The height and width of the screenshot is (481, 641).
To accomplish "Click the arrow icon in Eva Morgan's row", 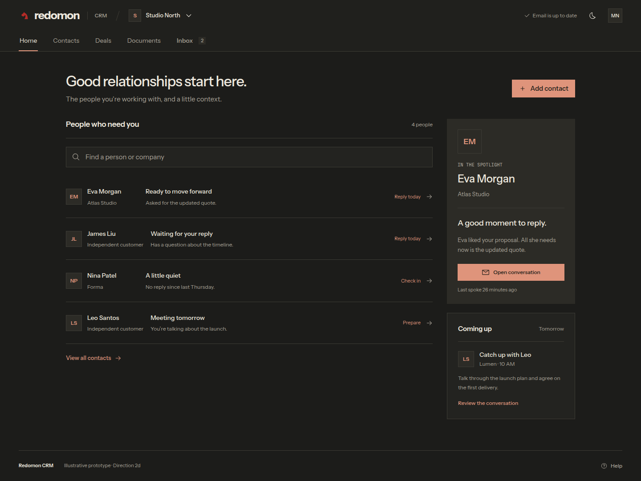I will (x=430, y=197).
